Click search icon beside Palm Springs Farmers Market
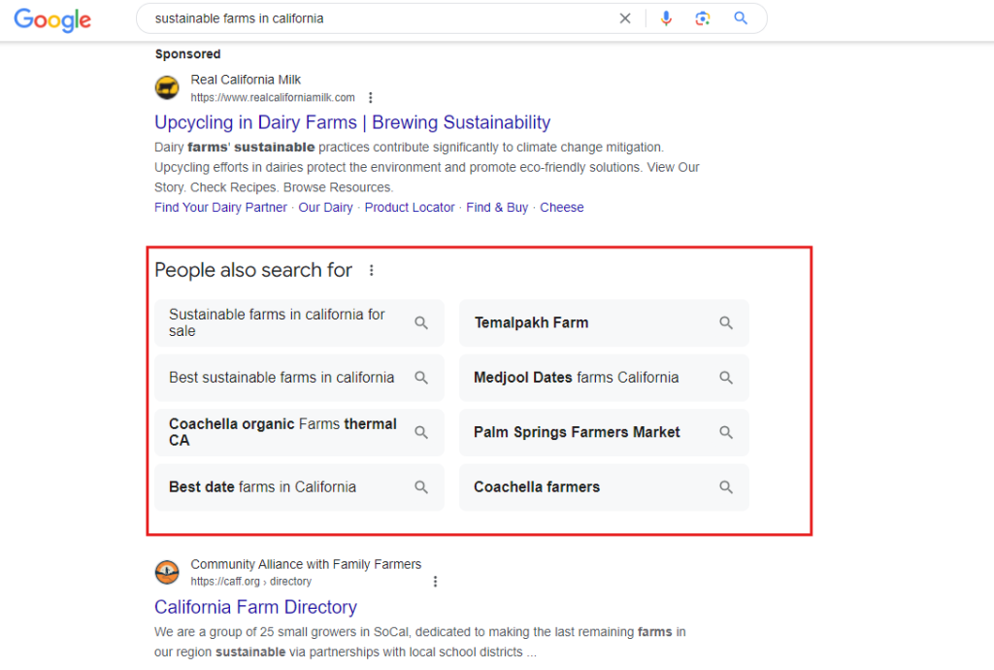994x670 pixels. click(726, 432)
